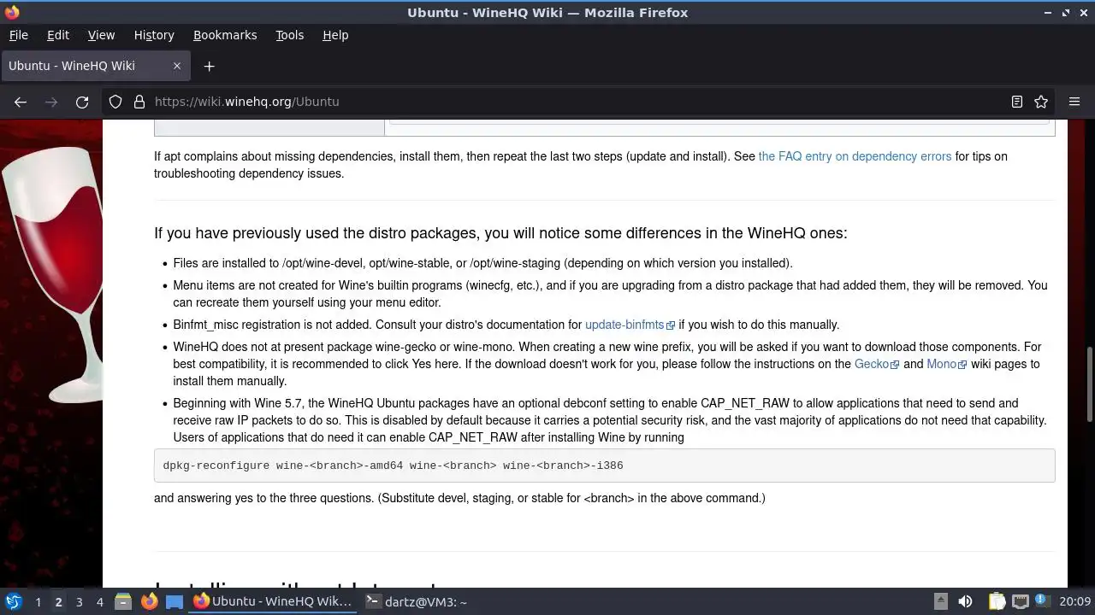Open the File menu
This screenshot has height=615, width=1095.
pos(19,35)
